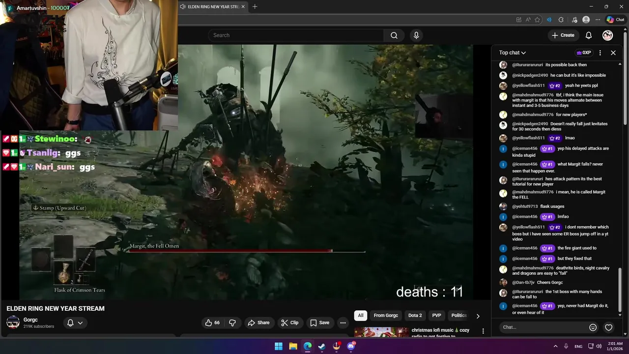Click the 219K subscribers text
This screenshot has width=629, height=354.
pyautogui.click(x=39, y=326)
